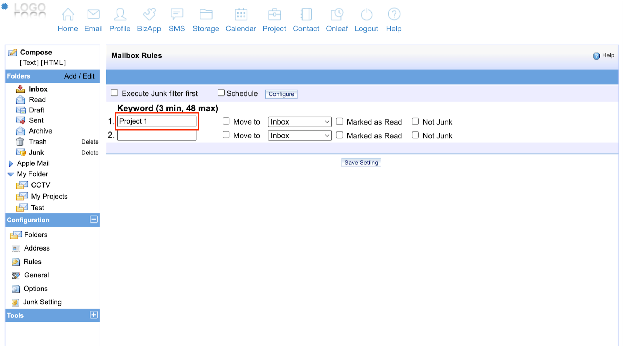Open the SMS chat bubble icon
The width and height of the screenshot is (623, 346).
pos(177,15)
